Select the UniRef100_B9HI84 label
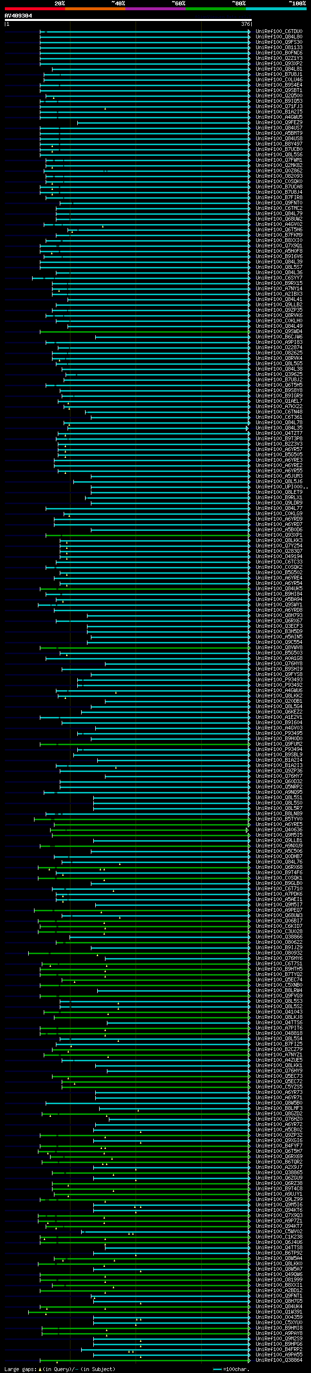The height and width of the screenshot is (1373, 311). coord(278,594)
